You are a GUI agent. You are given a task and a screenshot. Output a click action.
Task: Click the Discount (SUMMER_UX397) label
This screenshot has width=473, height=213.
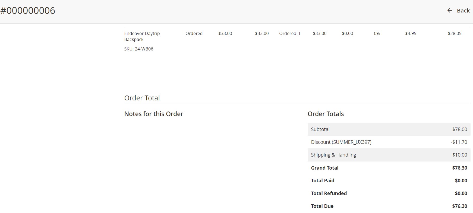341,142
